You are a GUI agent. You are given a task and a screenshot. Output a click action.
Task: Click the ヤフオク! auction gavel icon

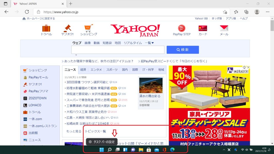(x=67, y=28)
